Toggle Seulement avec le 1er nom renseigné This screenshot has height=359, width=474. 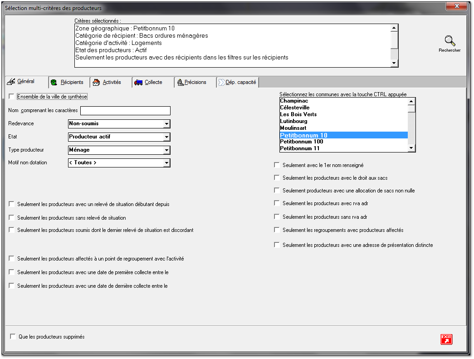click(277, 166)
